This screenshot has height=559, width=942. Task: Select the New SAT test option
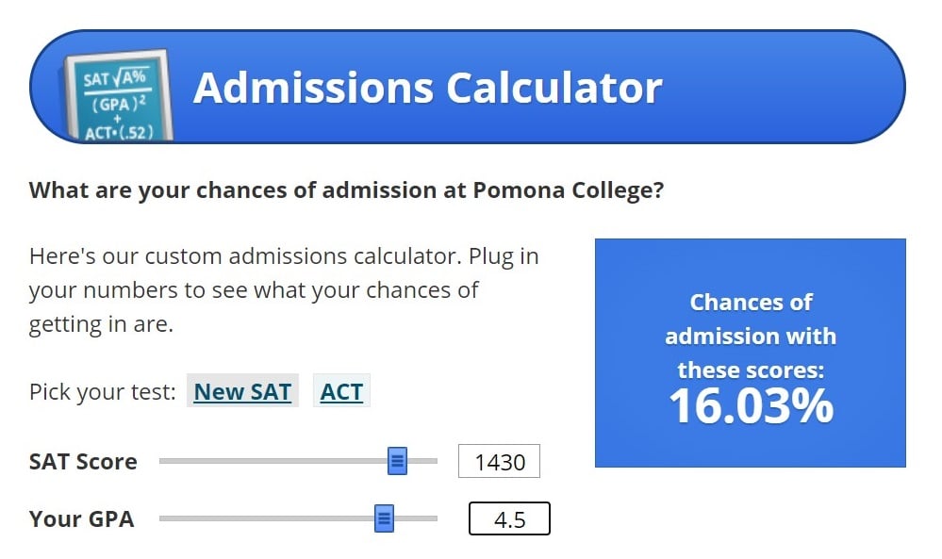(x=242, y=392)
